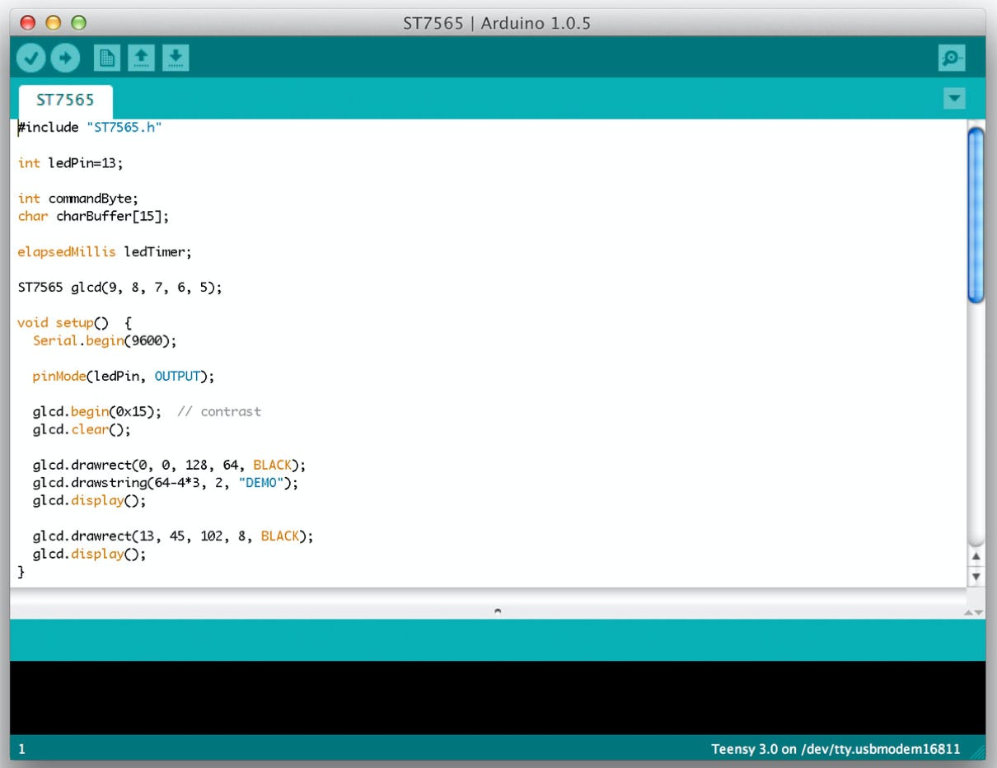The width and height of the screenshot is (997, 768).
Task: Place cursor on the glcd.clear() line
Action: tap(82, 429)
